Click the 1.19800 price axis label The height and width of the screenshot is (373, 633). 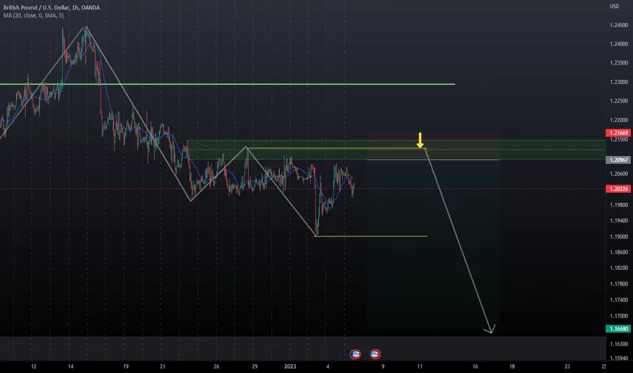pyautogui.click(x=619, y=205)
